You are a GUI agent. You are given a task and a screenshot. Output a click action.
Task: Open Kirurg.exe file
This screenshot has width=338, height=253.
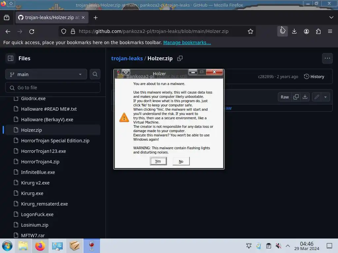tap(32, 193)
